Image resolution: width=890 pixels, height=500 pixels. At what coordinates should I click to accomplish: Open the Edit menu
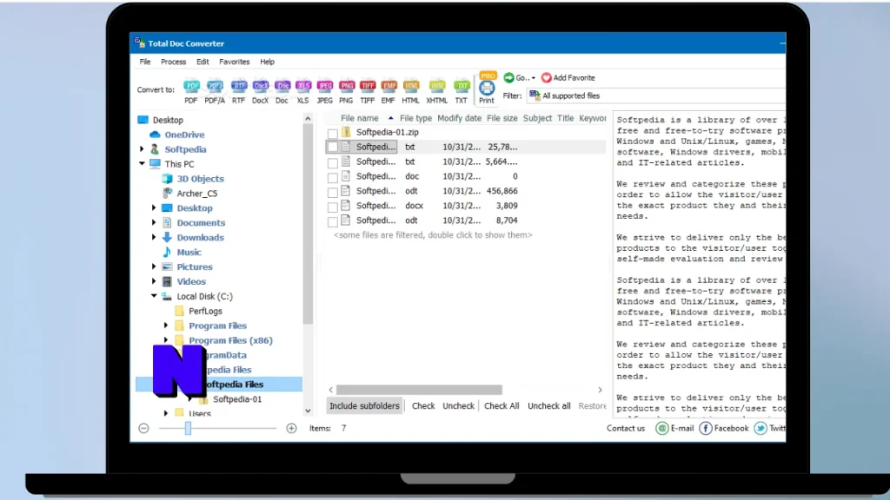(203, 62)
